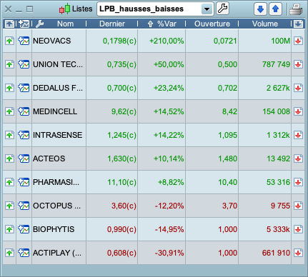Click the 1,630(c) last price

click(122, 158)
